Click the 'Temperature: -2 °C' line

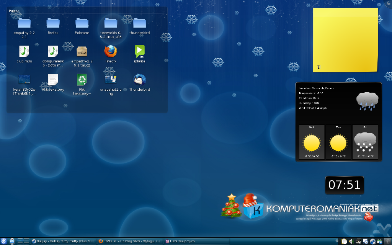(x=311, y=93)
